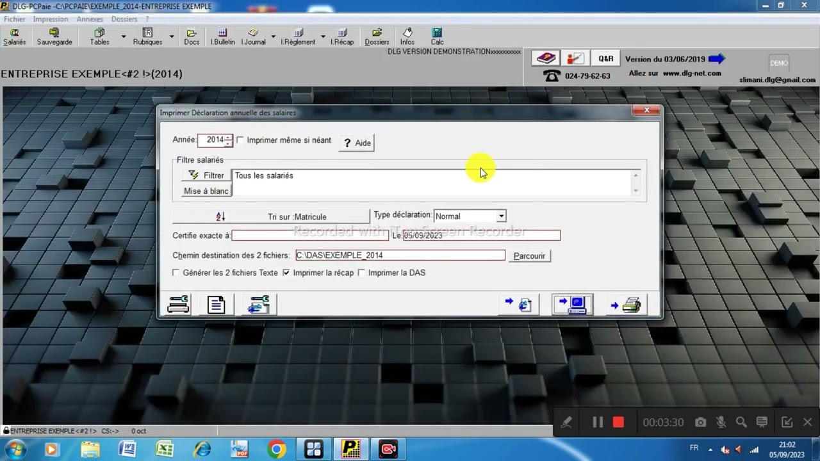Open the Fichier menu
Viewport: 820px width, 461px height.
tap(15, 19)
